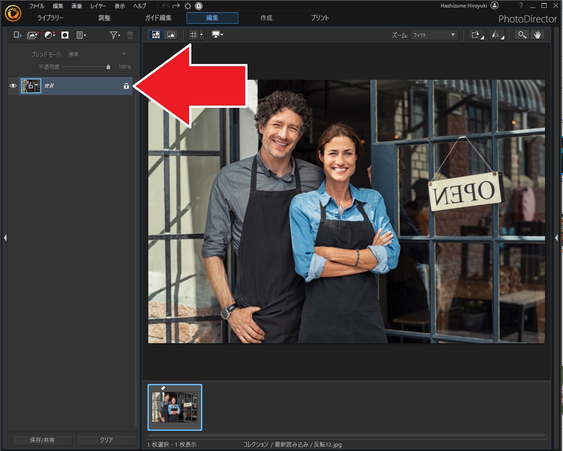Select the hand pan tool

tap(538, 35)
